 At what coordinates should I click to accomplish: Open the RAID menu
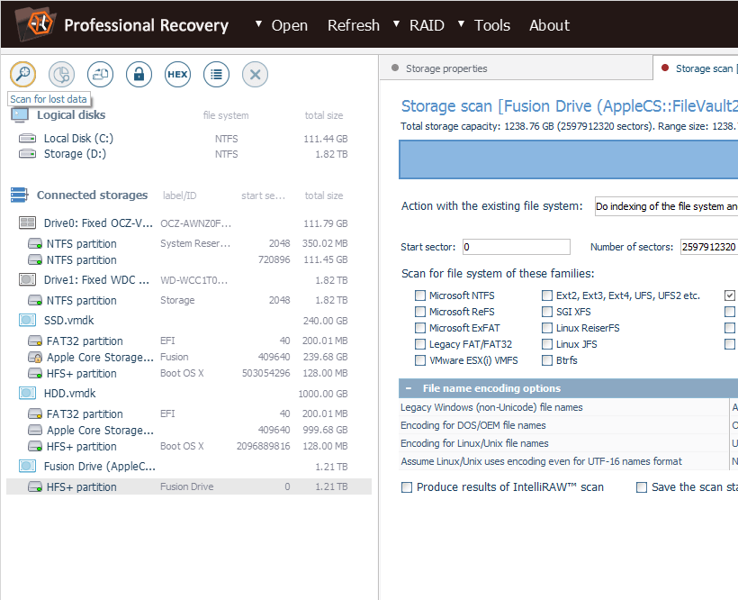[427, 25]
